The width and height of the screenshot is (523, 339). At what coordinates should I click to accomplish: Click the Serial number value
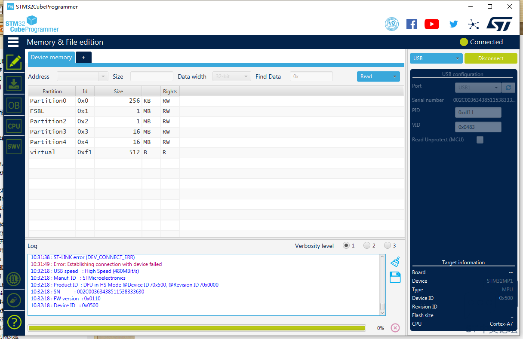click(484, 100)
